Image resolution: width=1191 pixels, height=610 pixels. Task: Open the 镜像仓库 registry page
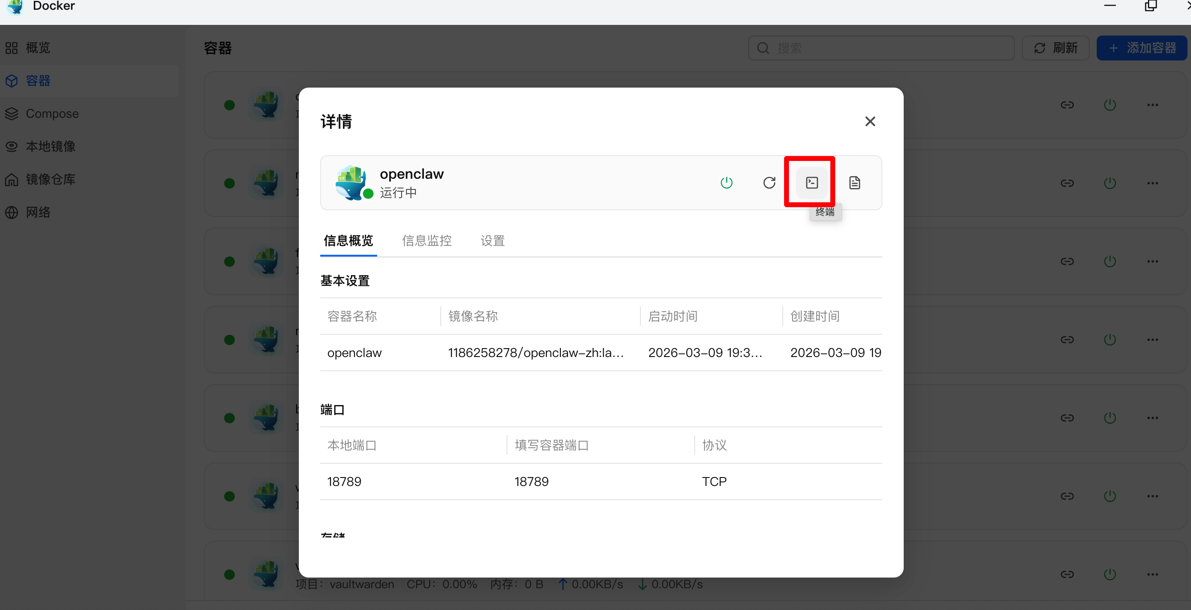pos(50,179)
